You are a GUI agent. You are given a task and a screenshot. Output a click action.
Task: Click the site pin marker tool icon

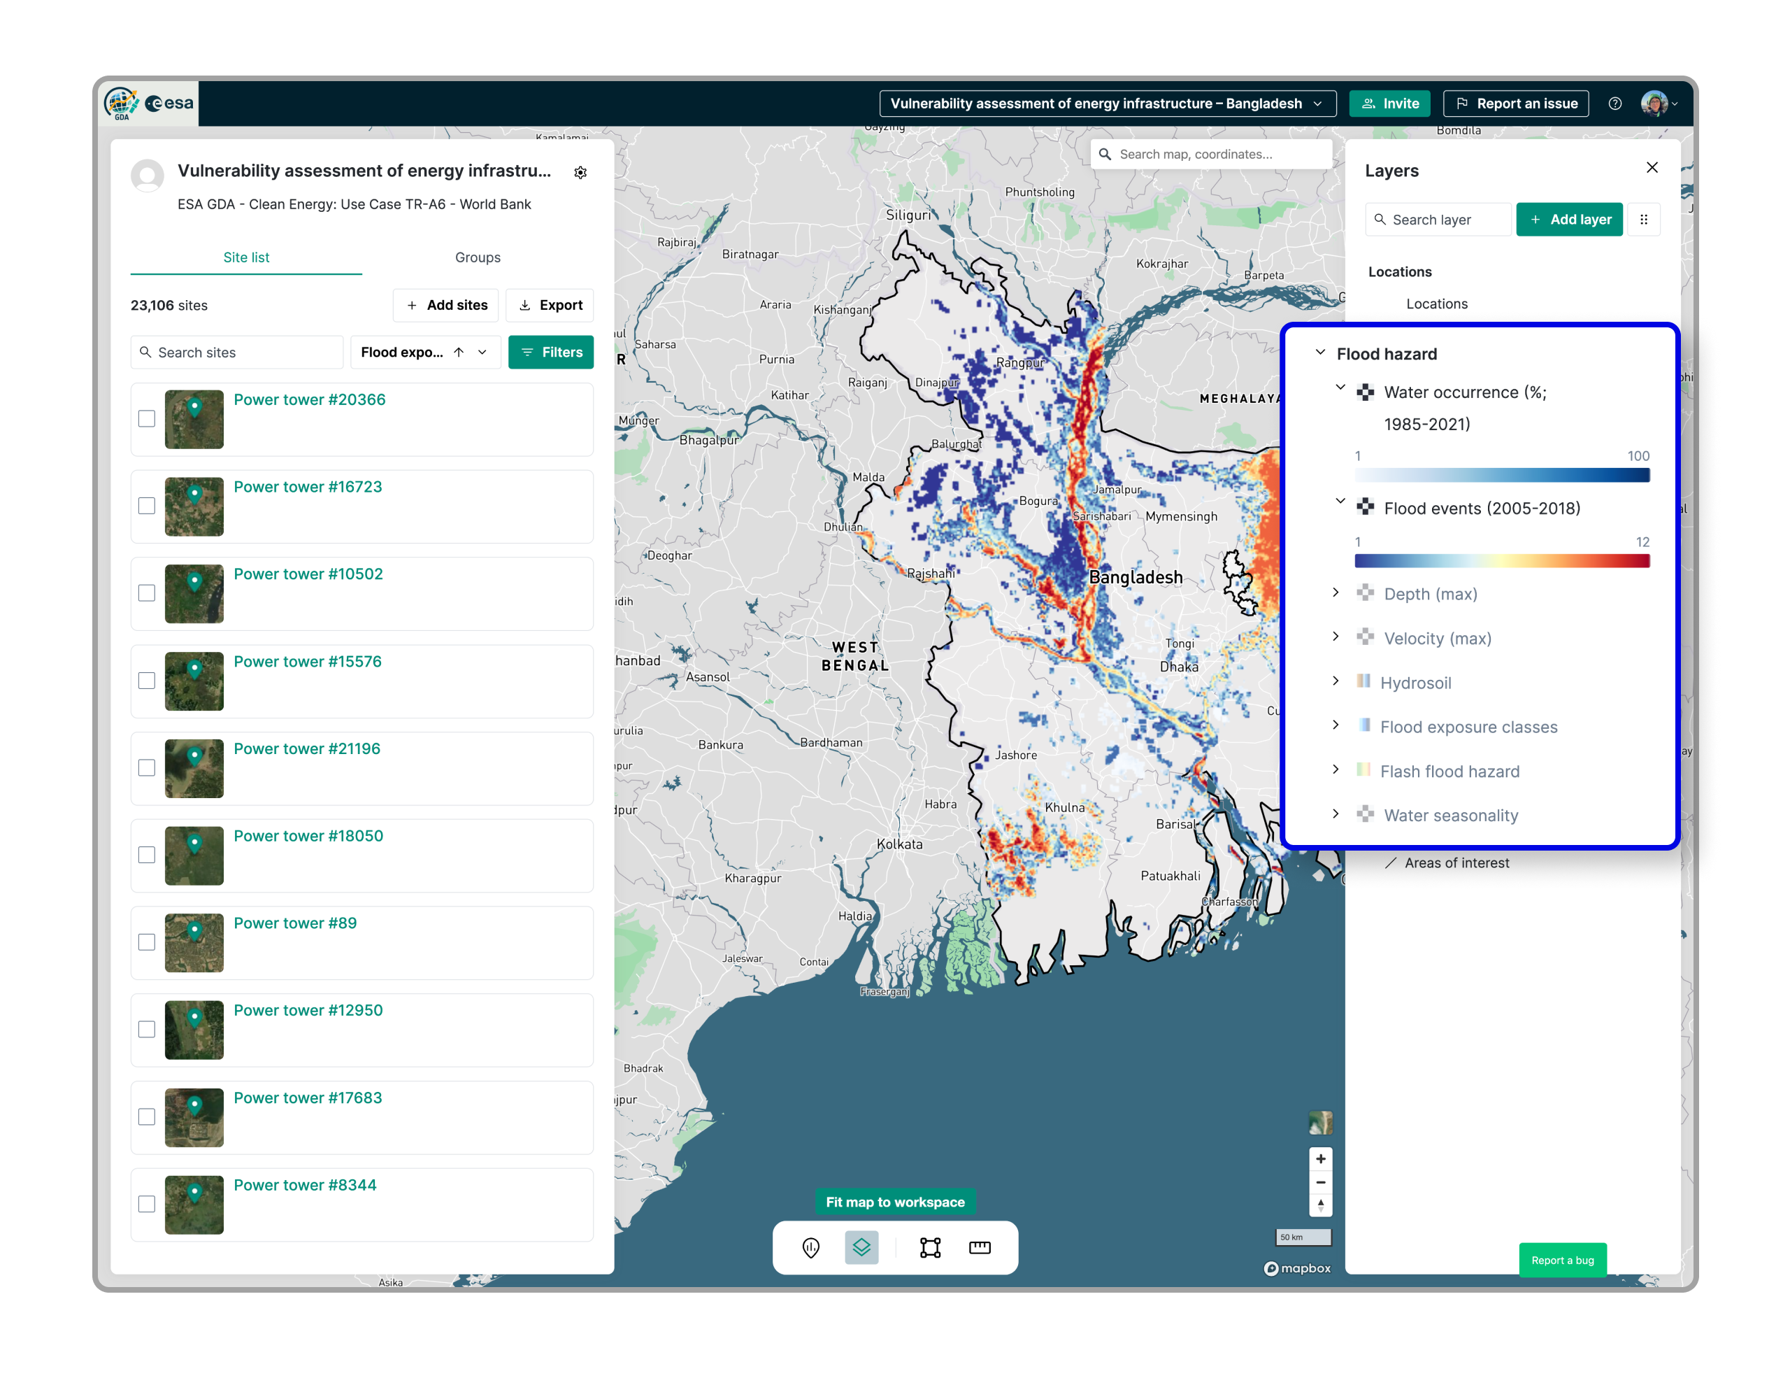click(x=810, y=1247)
